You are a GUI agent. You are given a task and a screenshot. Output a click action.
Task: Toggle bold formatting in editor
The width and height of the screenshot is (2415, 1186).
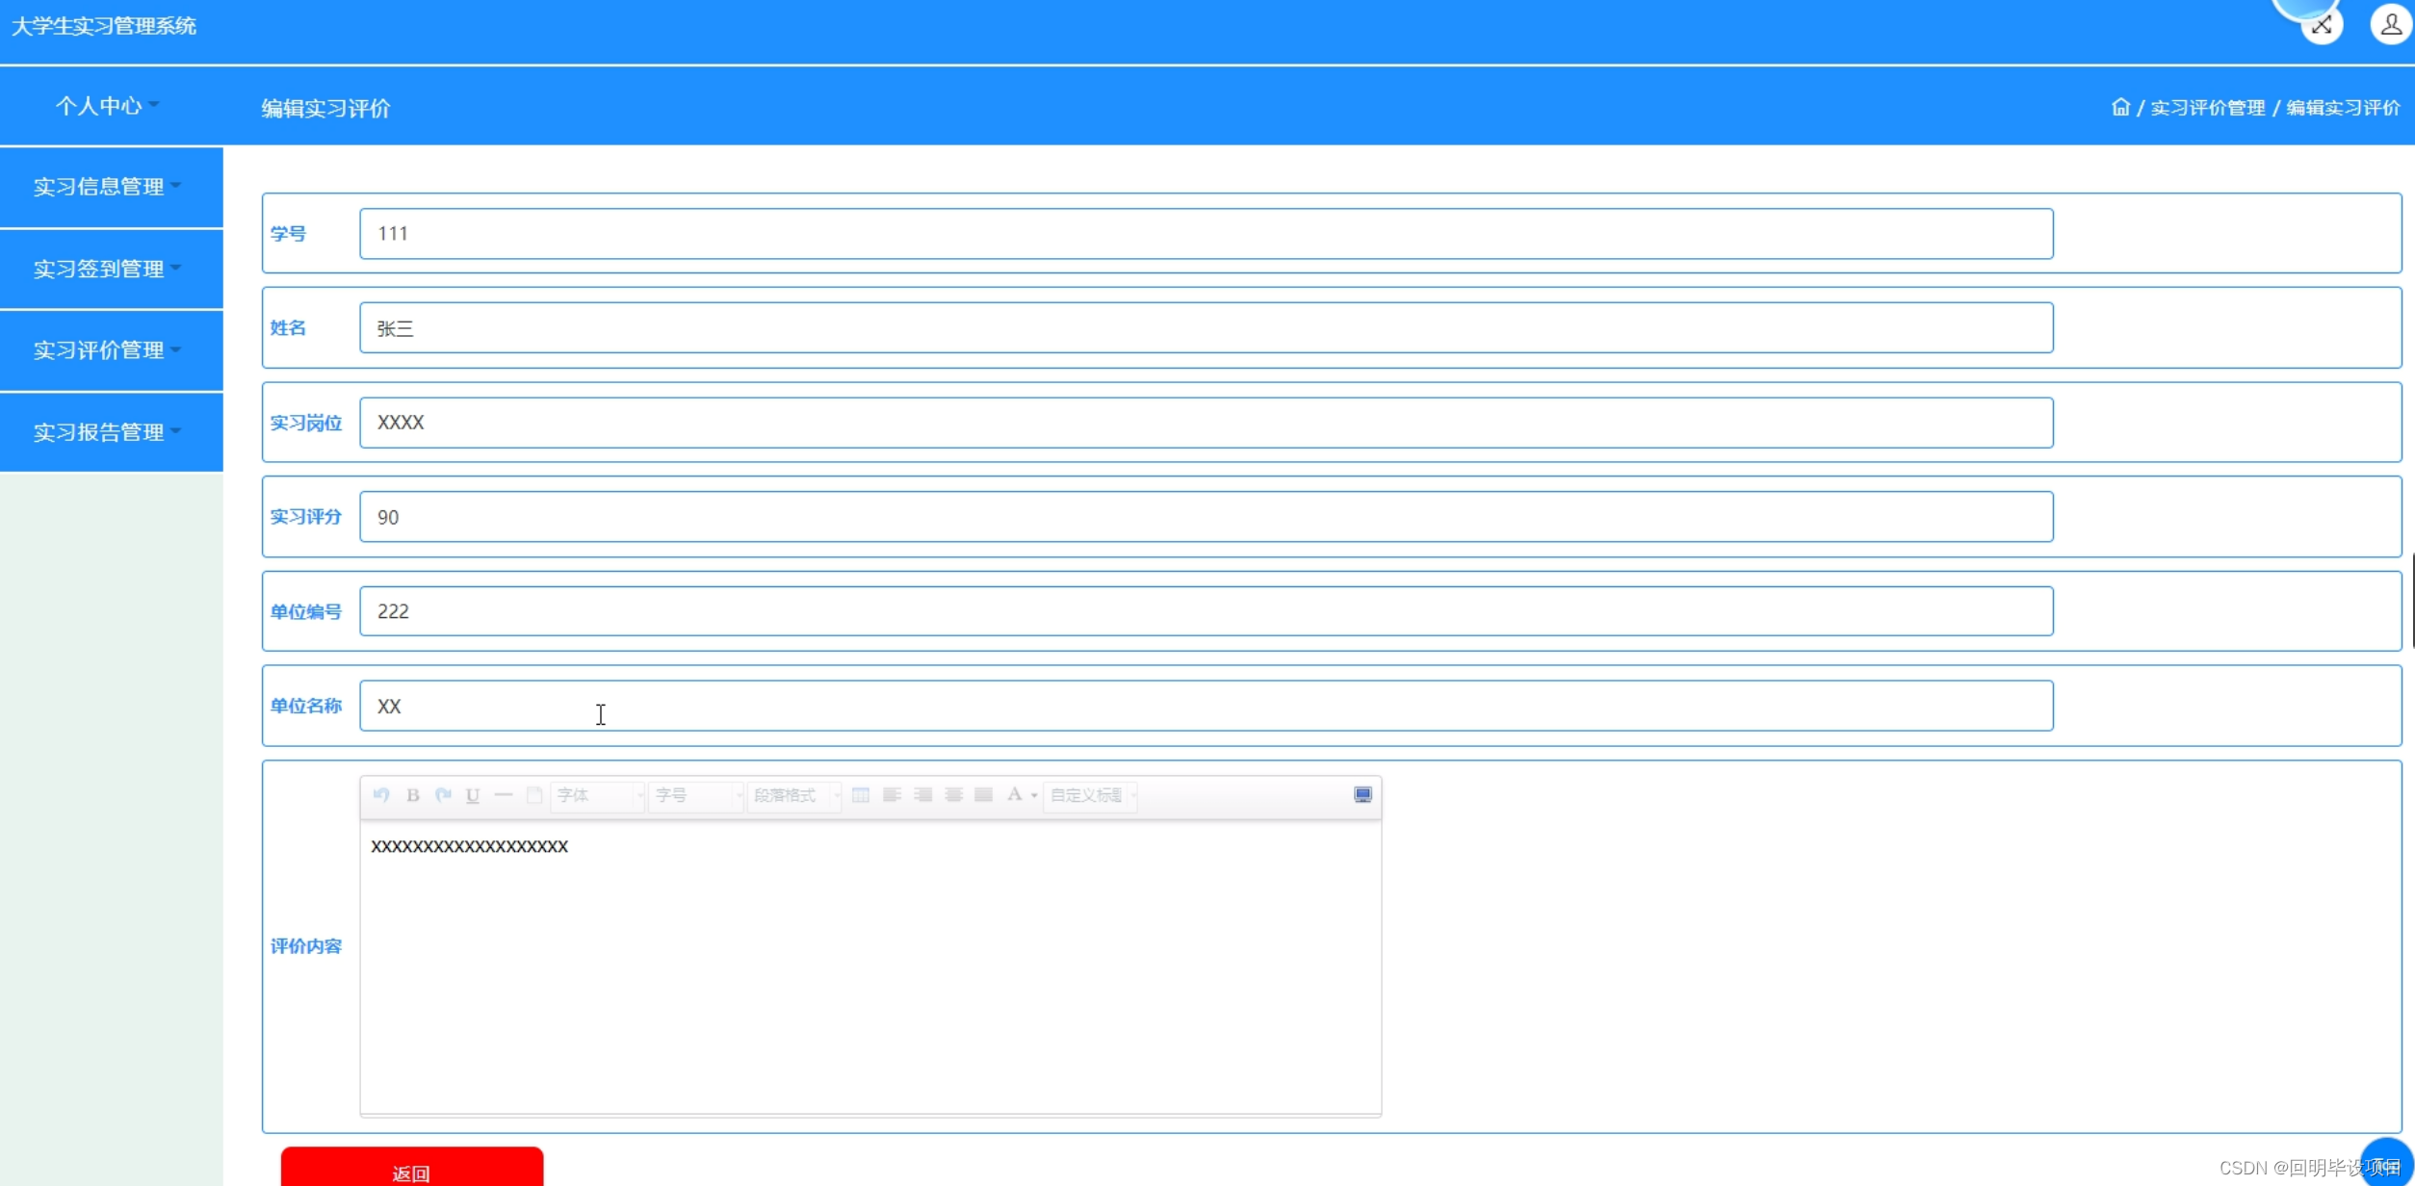pyautogui.click(x=413, y=795)
